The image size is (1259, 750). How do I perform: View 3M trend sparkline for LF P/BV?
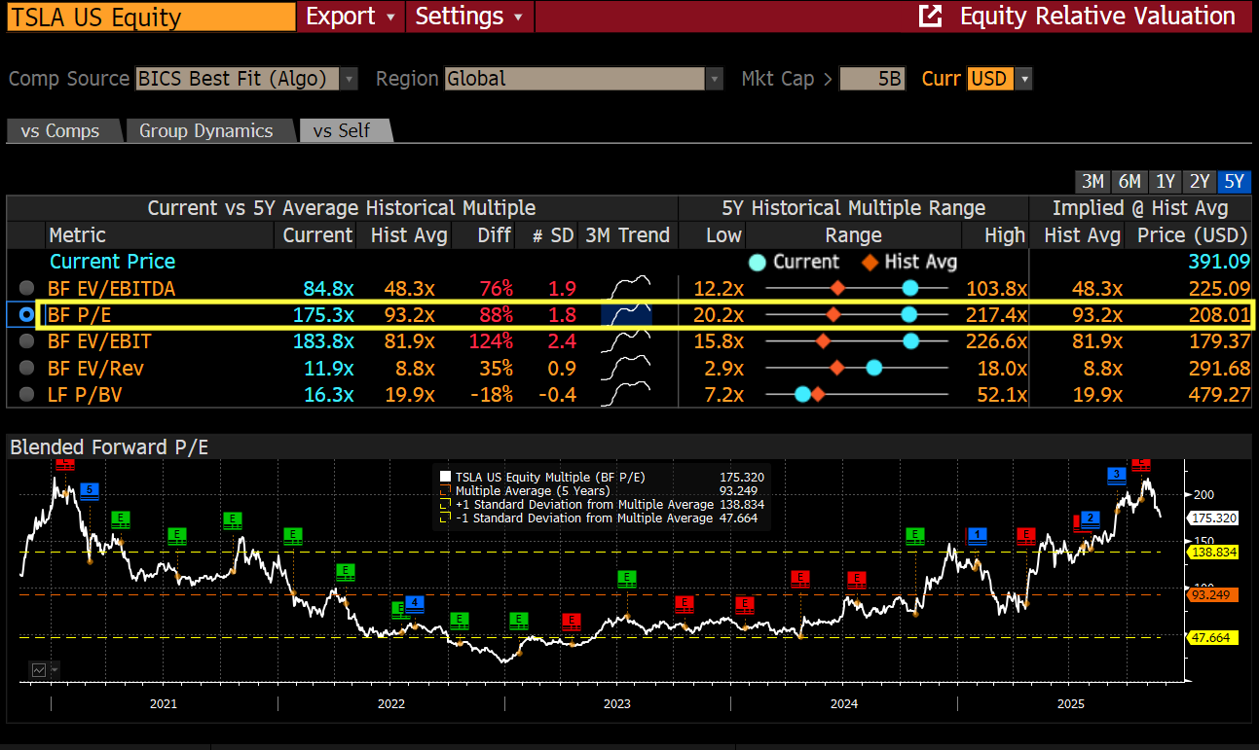(628, 394)
